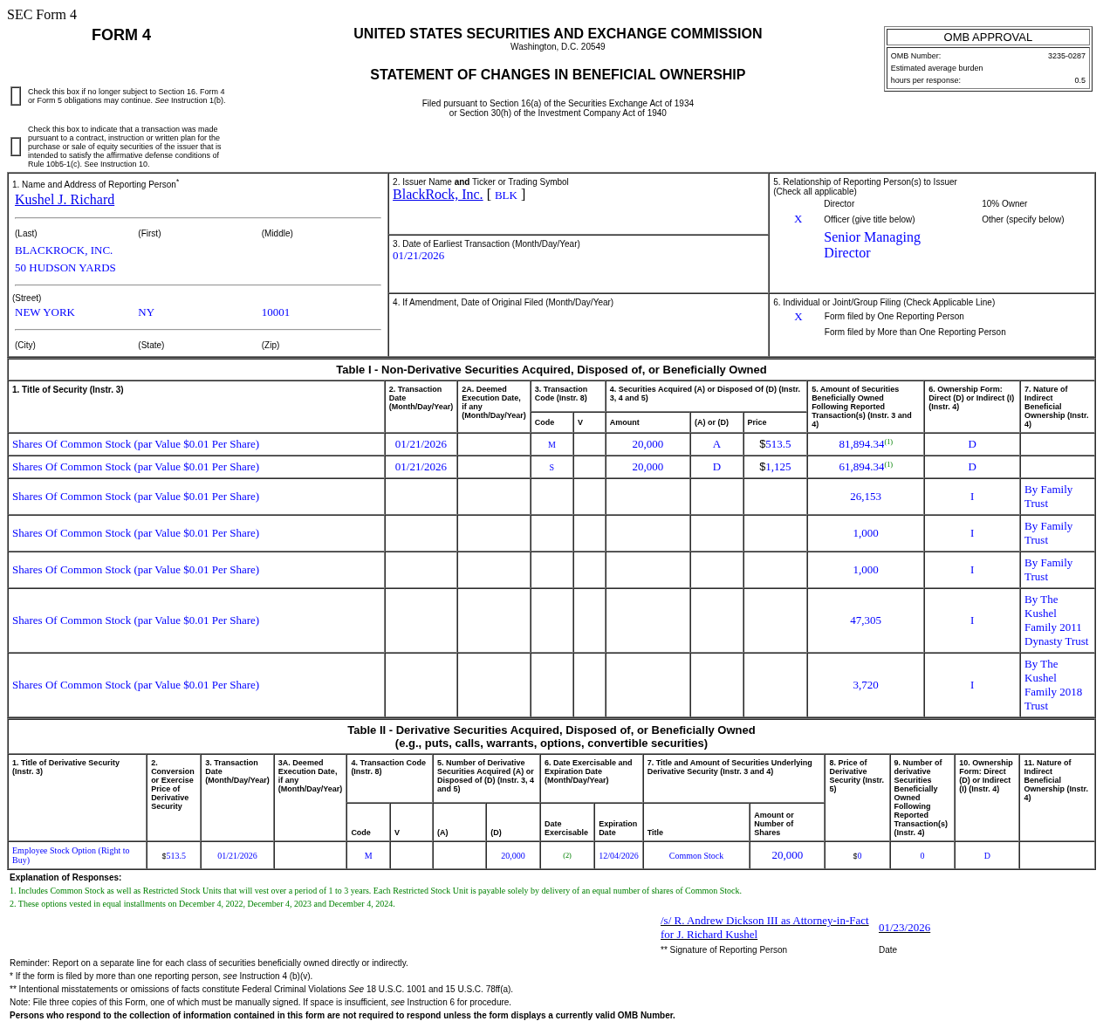Click the city value NEW YORK

(x=45, y=312)
